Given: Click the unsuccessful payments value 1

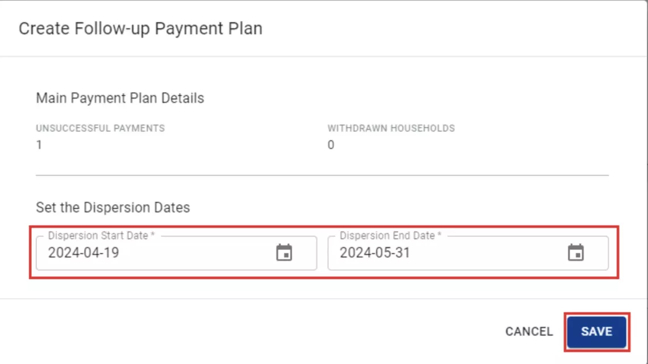Looking at the screenshot, I should pos(39,145).
